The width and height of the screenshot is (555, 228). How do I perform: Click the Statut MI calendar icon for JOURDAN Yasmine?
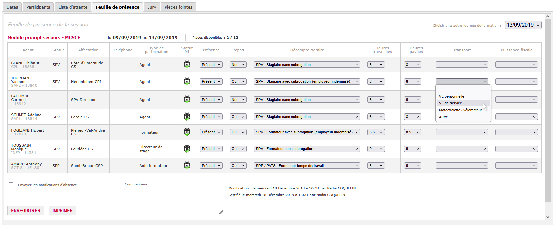[x=187, y=81]
